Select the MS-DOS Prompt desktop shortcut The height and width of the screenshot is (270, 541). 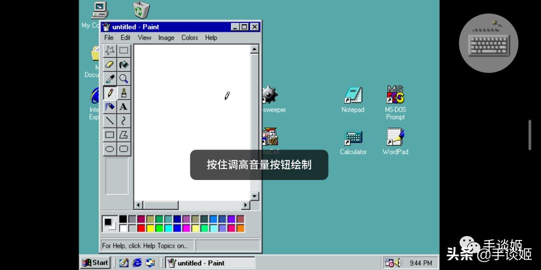(x=395, y=102)
